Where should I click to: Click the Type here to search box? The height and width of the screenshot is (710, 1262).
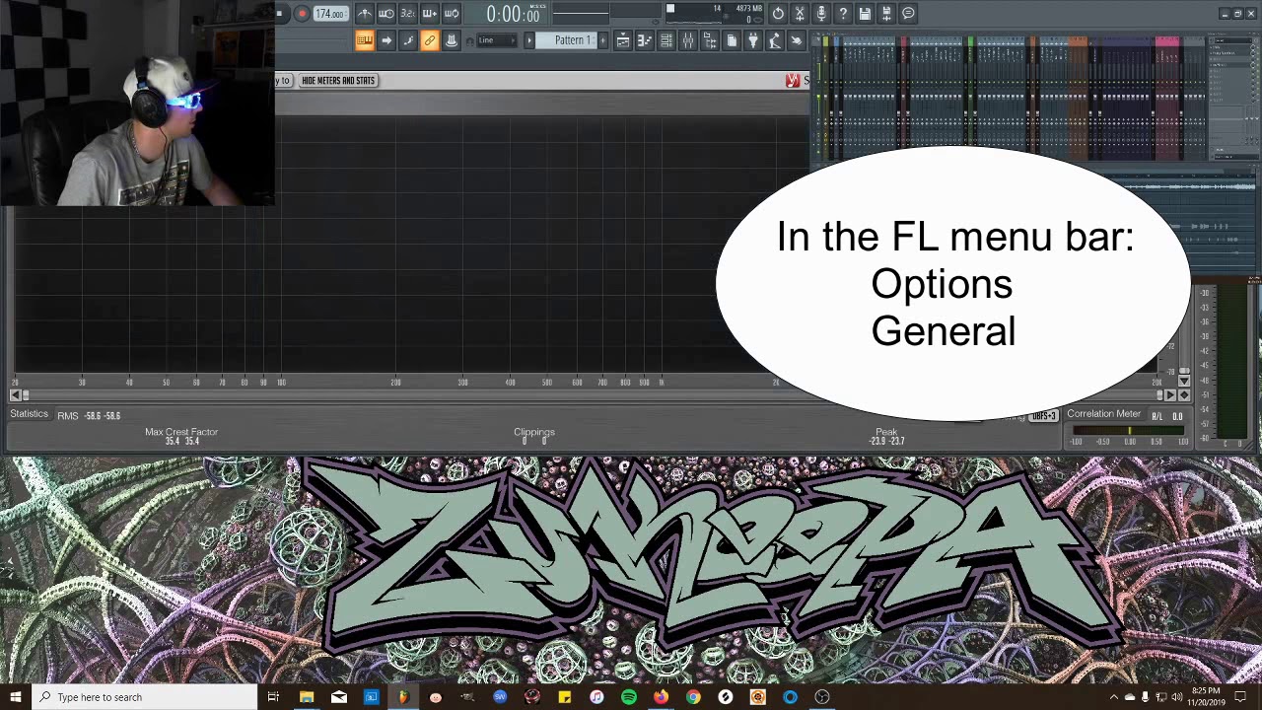coord(144,697)
